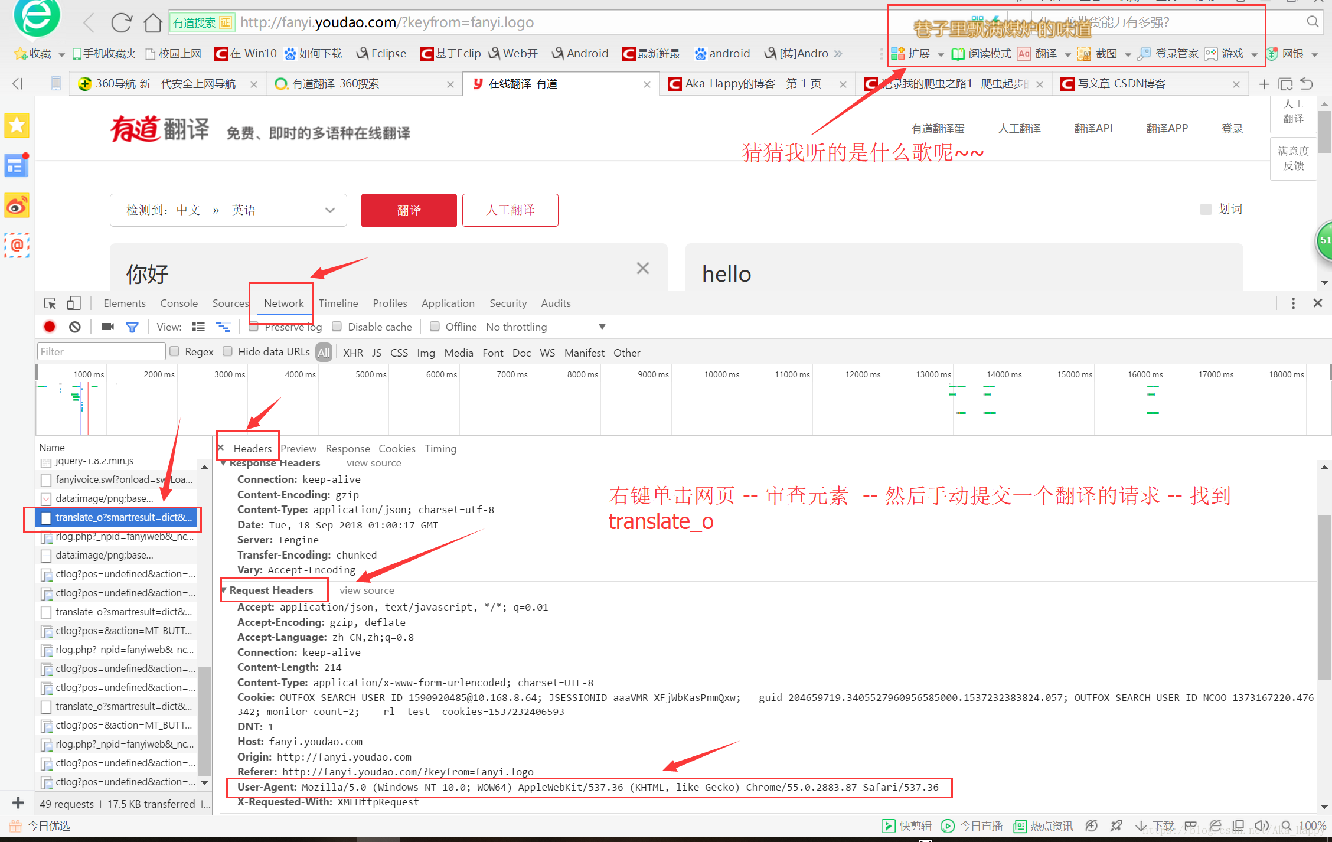Click the address bar search magnifier

coord(1313,22)
